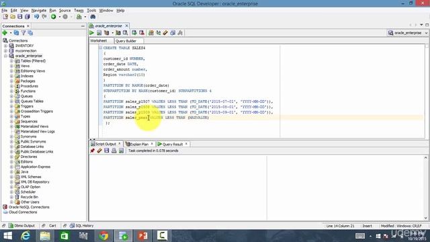This screenshot has width=430, height=242.
Task: Collapse the oracle_enterprise connection node
Action: coord(5,56)
